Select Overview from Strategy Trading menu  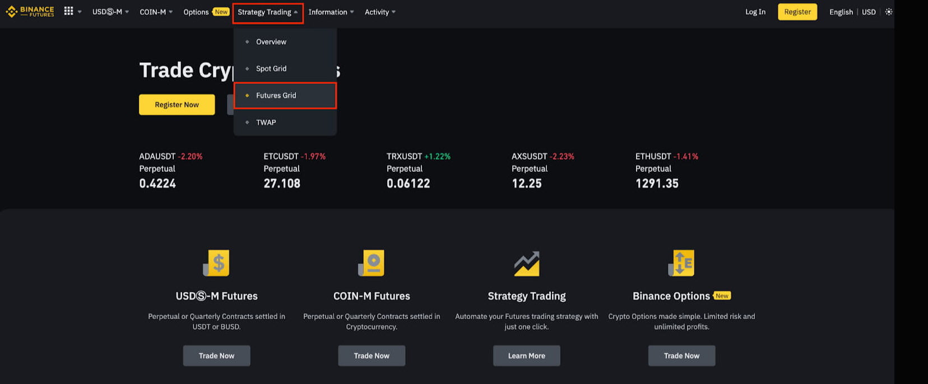(285, 42)
